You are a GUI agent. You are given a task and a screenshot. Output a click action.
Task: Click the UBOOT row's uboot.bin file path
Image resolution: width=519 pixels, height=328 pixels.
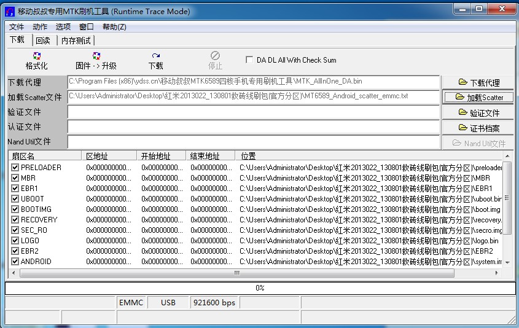370,199
